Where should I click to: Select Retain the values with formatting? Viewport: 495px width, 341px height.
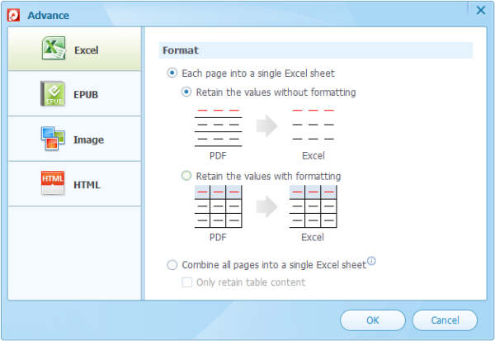pos(186,176)
